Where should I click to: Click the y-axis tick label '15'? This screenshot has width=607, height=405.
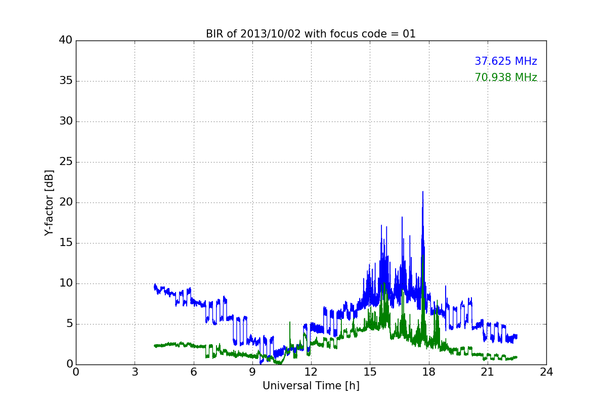click(66, 243)
